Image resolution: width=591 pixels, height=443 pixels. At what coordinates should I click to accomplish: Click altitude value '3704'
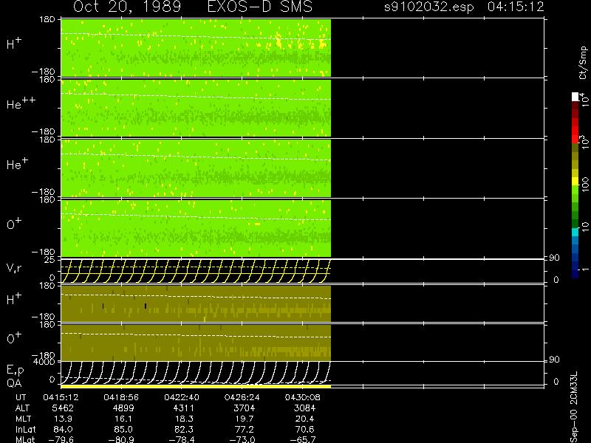pos(245,408)
